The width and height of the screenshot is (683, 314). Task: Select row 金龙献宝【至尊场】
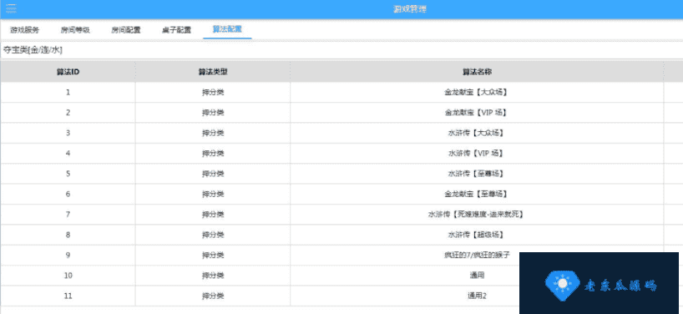(341, 194)
